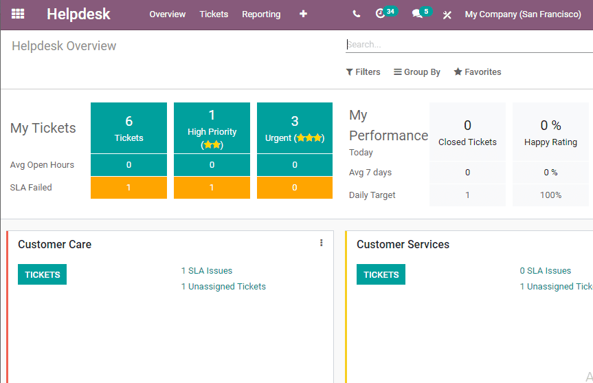This screenshot has width=593, height=383.
Task: Edit Daily Target closed tickets value 1
Action: (467, 195)
